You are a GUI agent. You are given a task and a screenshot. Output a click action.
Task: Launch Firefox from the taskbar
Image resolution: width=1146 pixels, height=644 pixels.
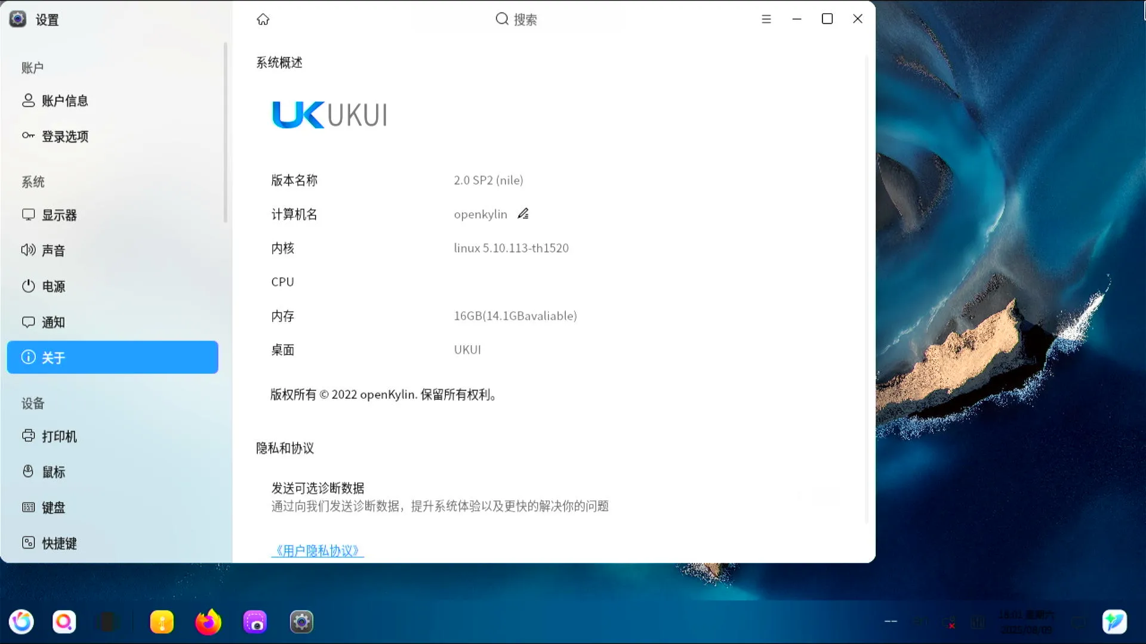208,622
